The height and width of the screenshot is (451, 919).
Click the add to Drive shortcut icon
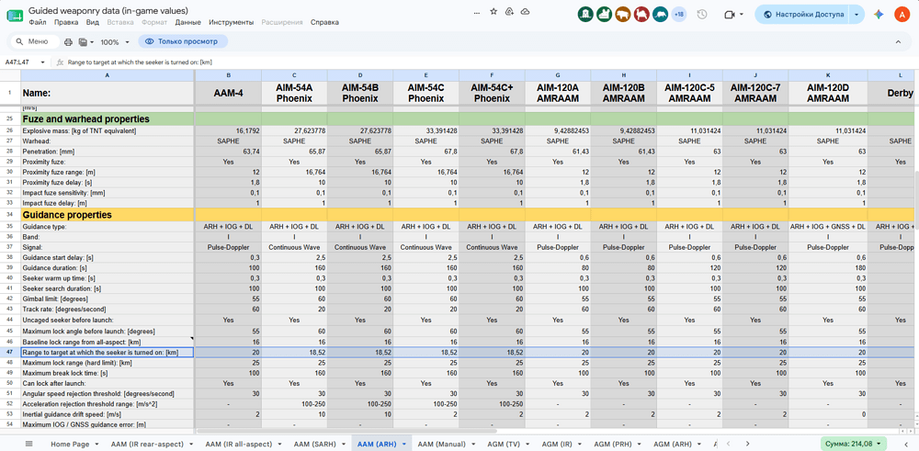tap(509, 12)
